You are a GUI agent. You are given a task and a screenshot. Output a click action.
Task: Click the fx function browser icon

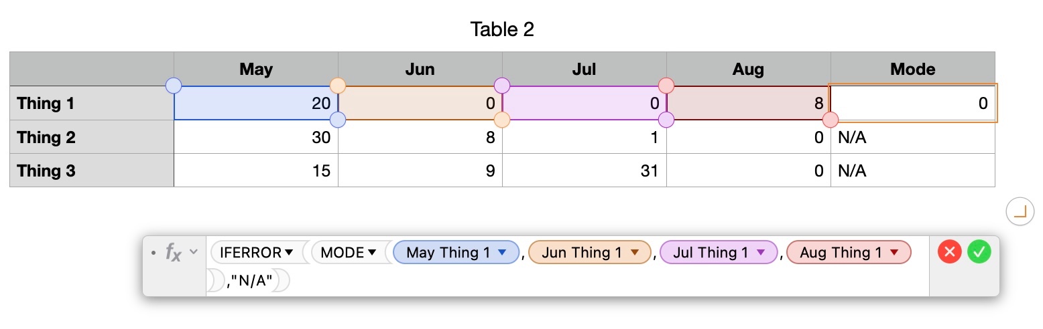tap(173, 252)
